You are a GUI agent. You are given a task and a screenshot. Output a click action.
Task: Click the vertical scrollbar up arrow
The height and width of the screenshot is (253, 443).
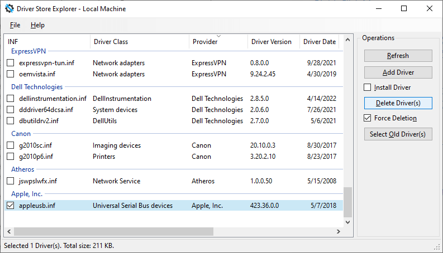[x=348, y=40]
